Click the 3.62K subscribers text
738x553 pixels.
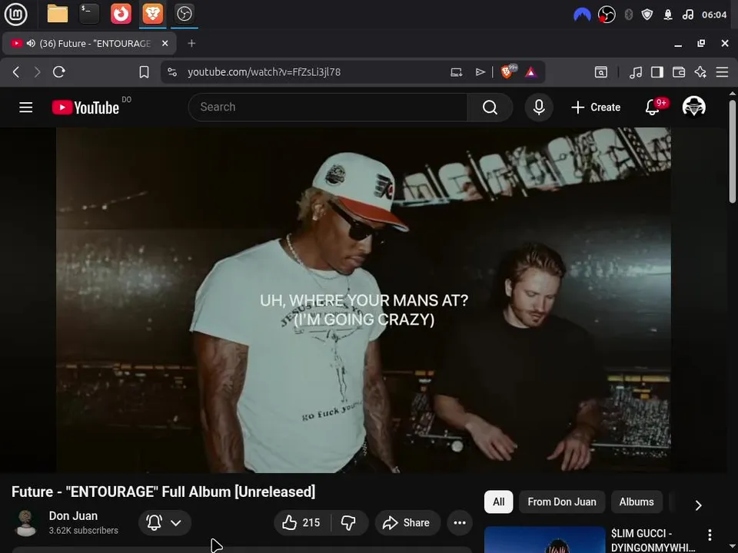coord(83,531)
